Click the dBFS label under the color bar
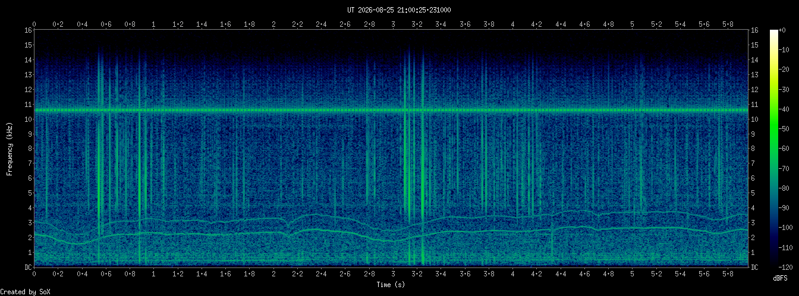Image resolution: width=799 pixels, height=296 pixels. (x=781, y=278)
